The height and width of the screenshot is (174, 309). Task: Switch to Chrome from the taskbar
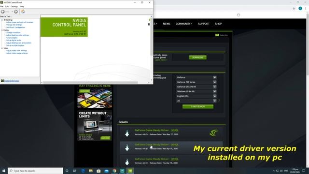click(114, 171)
